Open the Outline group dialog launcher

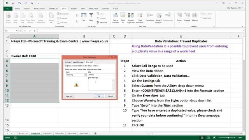coord(214,26)
